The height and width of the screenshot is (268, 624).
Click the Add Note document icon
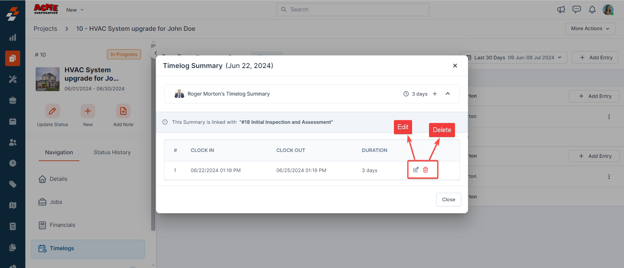(123, 111)
